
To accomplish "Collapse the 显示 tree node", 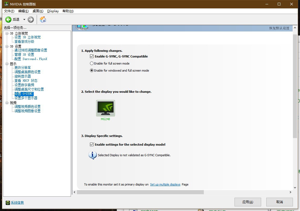I will 7,64.
